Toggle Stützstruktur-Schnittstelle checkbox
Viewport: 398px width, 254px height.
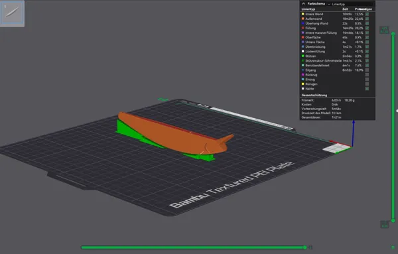[367, 60]
